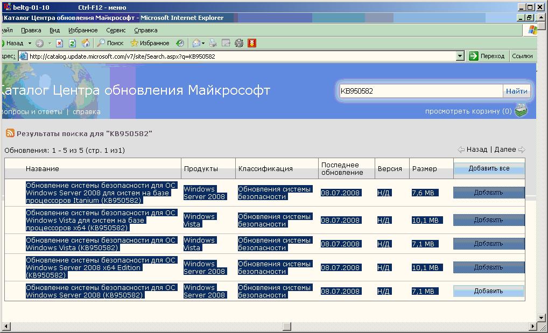This screenshot has height=333, width=548.
Task: Open the Правка menu
Action: (x=31, y=31)
